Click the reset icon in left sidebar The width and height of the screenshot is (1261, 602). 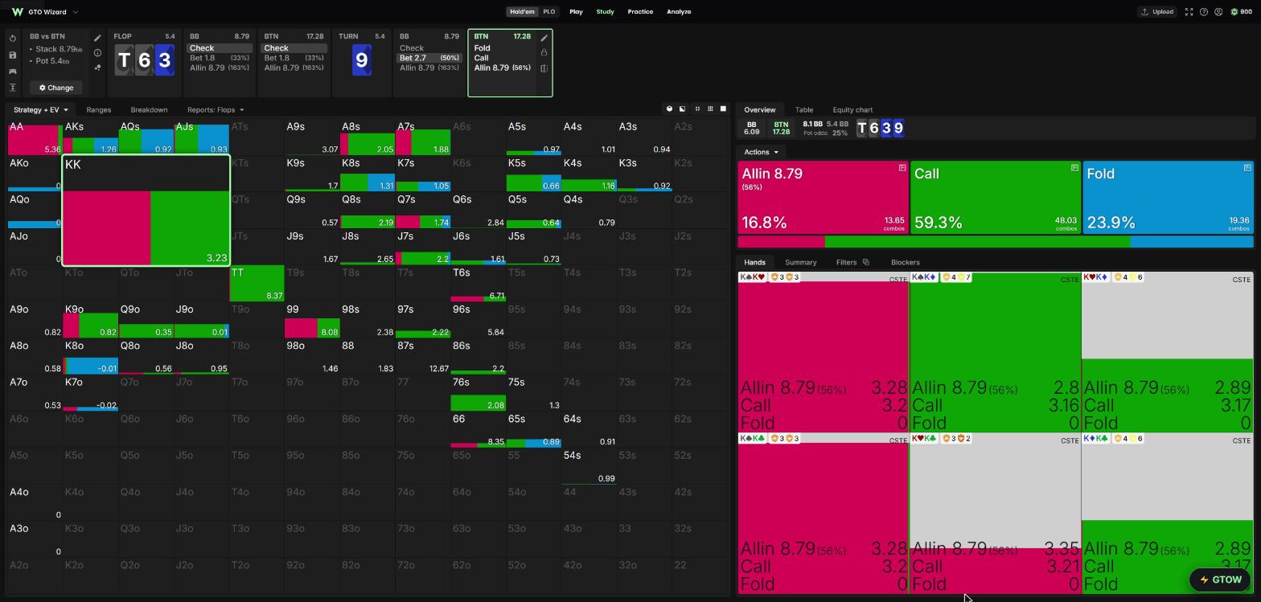(x=13, y=39)
